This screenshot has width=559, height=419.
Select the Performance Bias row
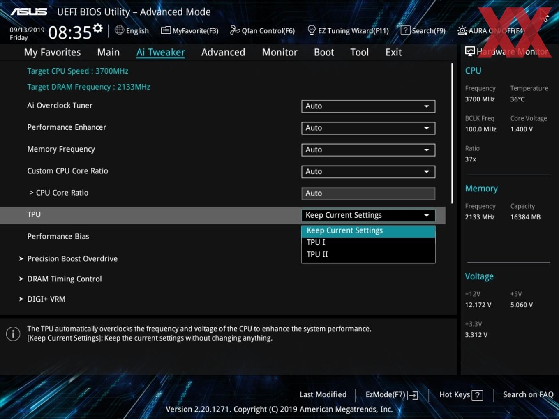point(58,236)
